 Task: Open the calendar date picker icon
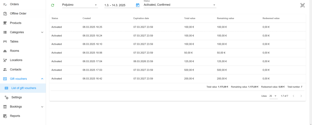137,5
